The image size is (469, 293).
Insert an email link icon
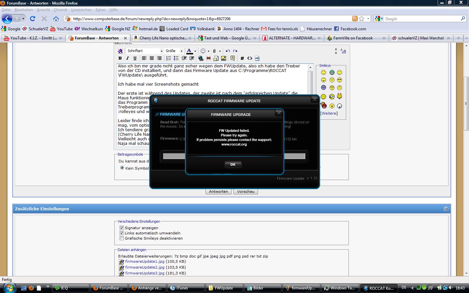(216, 58)
